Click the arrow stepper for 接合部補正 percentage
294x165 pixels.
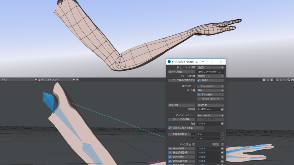click(222, 148)
